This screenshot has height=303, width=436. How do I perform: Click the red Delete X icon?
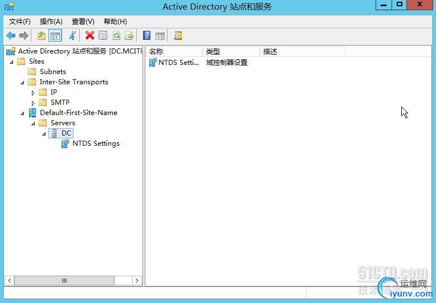tap(89, 35)
